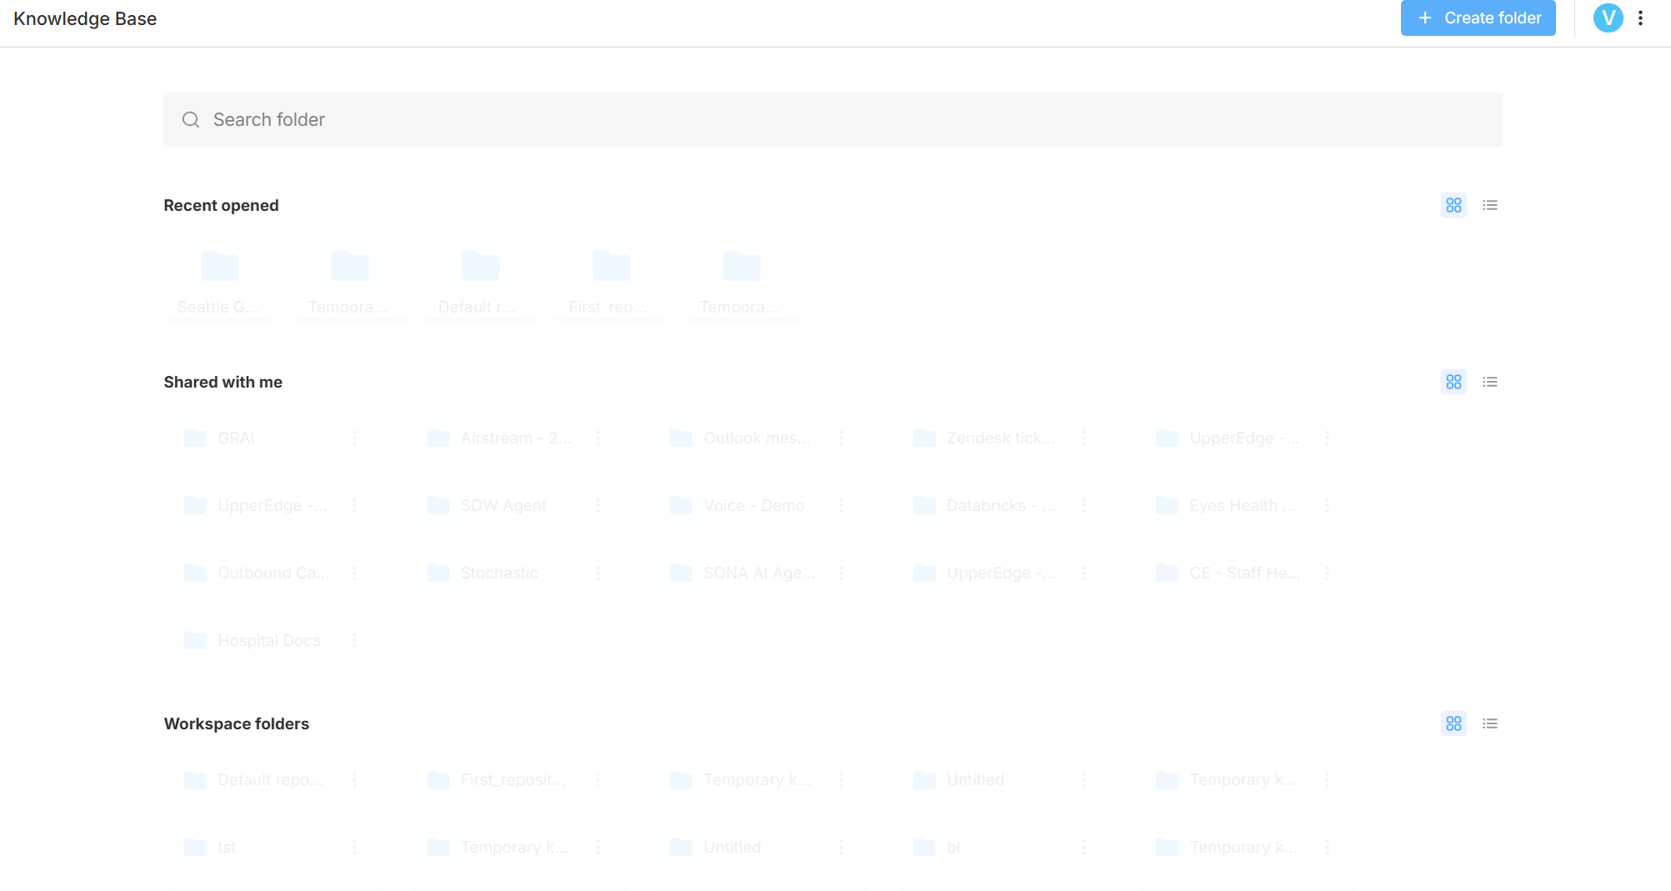Open options menu for tst folder

pyautogui.click(x=354, y=848)
